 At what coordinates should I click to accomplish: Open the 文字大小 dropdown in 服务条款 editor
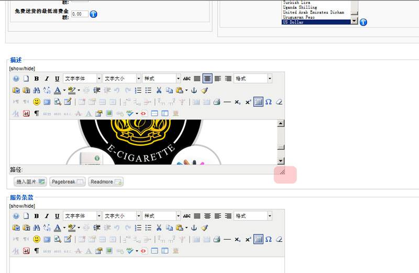tap(122, 216)
